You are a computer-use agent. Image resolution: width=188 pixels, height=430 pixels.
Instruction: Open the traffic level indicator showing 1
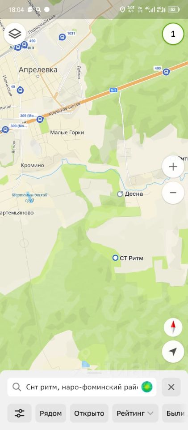pos(173,34)
